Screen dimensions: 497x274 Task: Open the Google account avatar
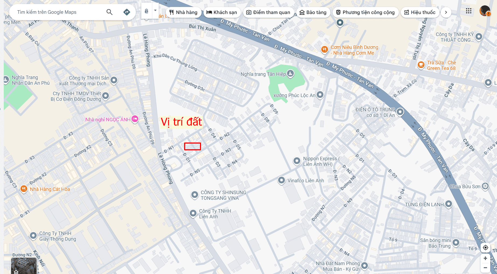(485, 11)
